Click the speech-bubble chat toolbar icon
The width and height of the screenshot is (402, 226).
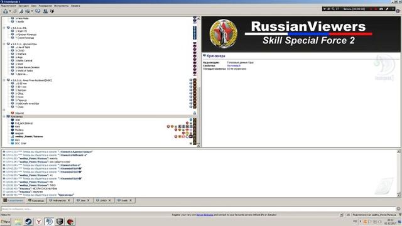click(x=38, y=11)
